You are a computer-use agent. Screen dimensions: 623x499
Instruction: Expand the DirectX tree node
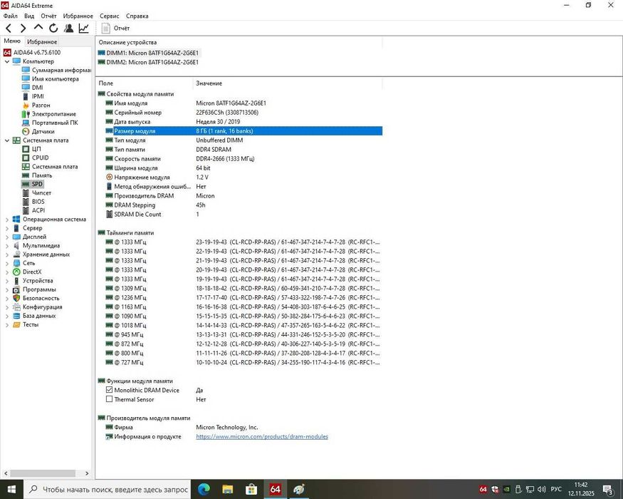pos(6,272)
